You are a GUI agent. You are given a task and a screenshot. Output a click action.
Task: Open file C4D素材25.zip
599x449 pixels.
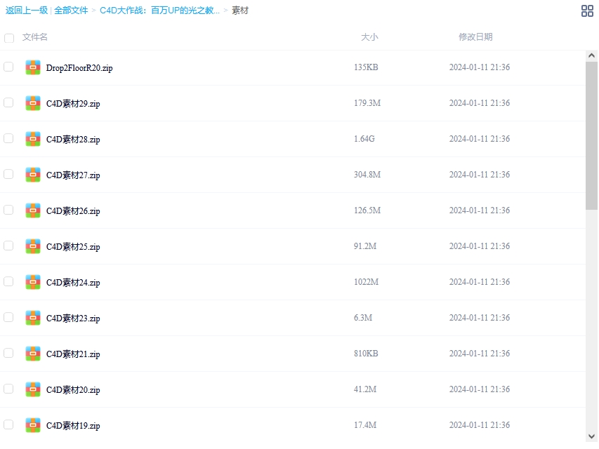point(73,247)
